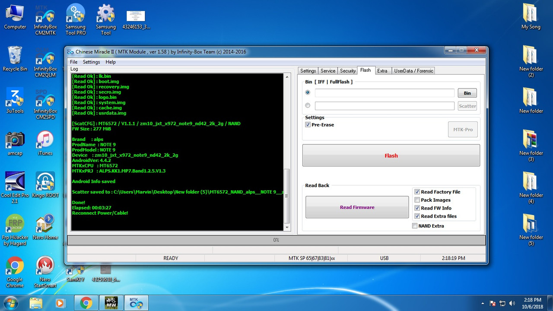Open Frp HiJacker by Hagard

(x=15, y=230)
